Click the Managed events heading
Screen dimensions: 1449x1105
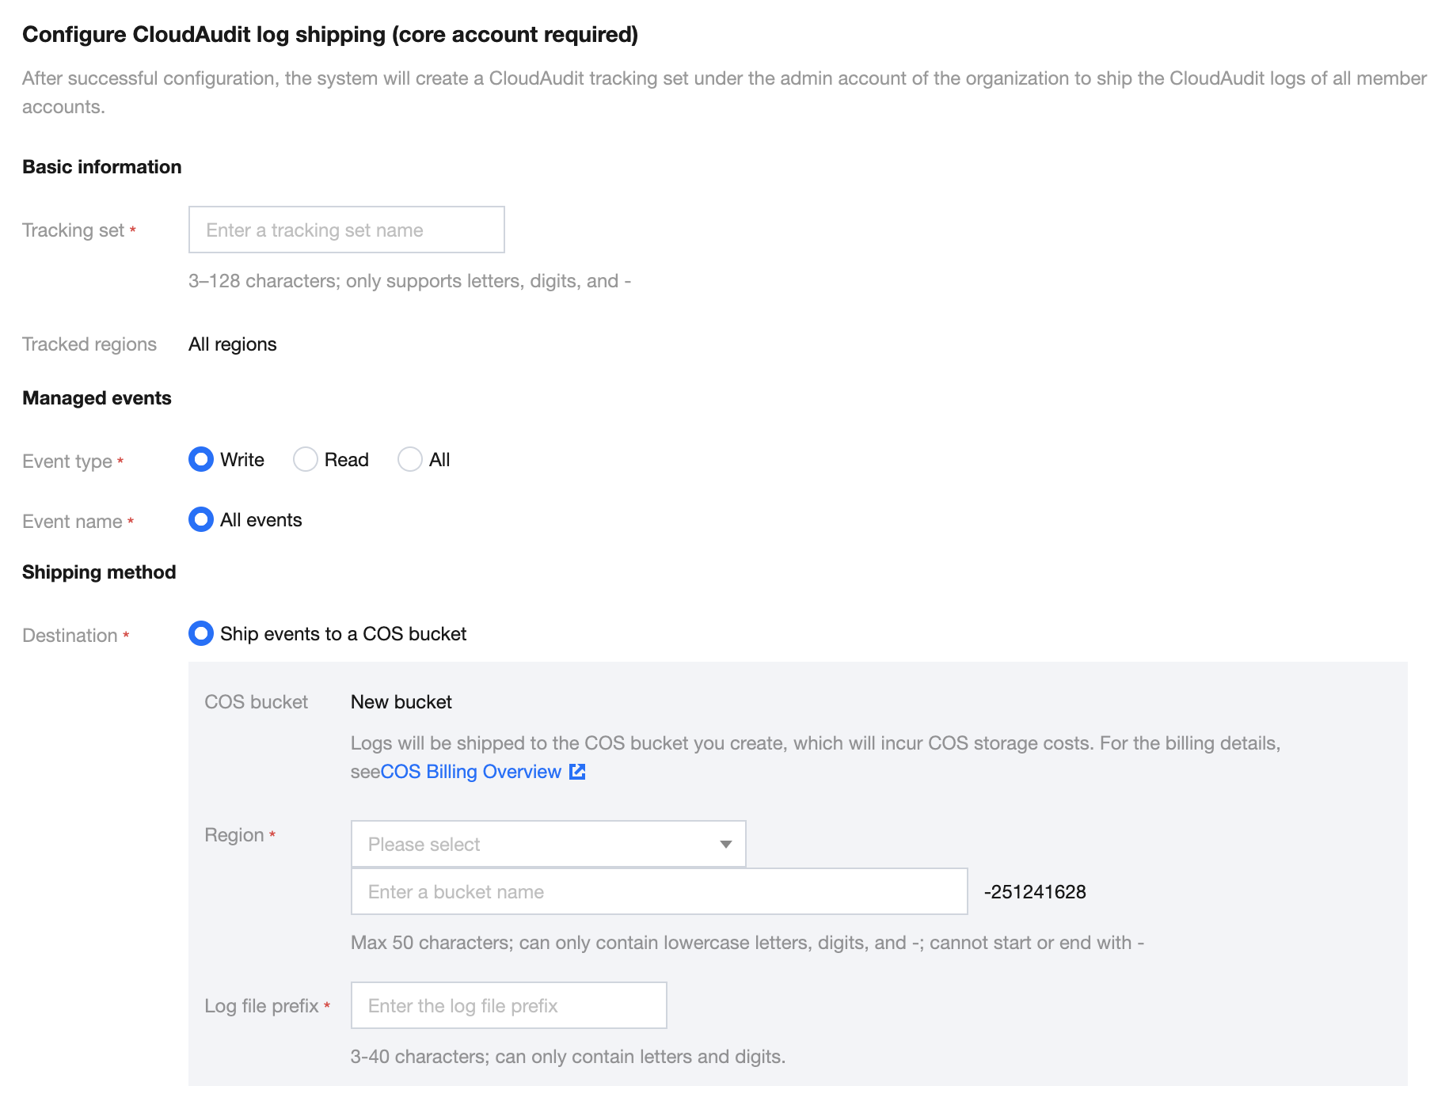click(x=97, y=398)
